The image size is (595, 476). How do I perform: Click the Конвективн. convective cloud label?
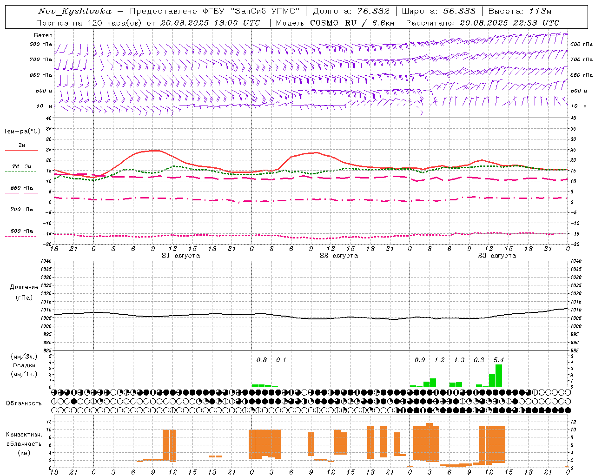click(24, 435)
